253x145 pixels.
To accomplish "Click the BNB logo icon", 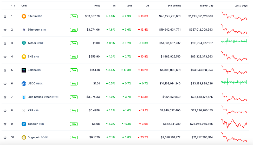I will (24, 57).
